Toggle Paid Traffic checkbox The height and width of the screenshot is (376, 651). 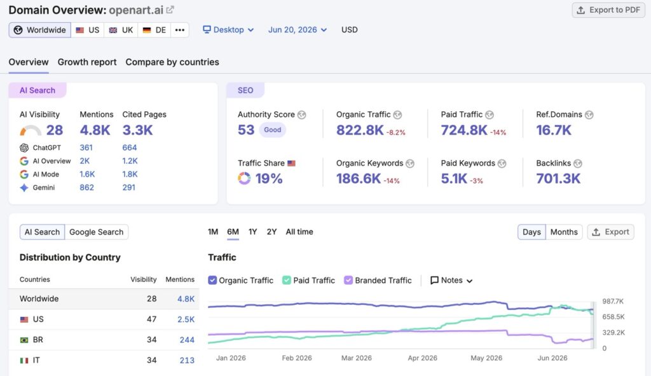[287, 280]
